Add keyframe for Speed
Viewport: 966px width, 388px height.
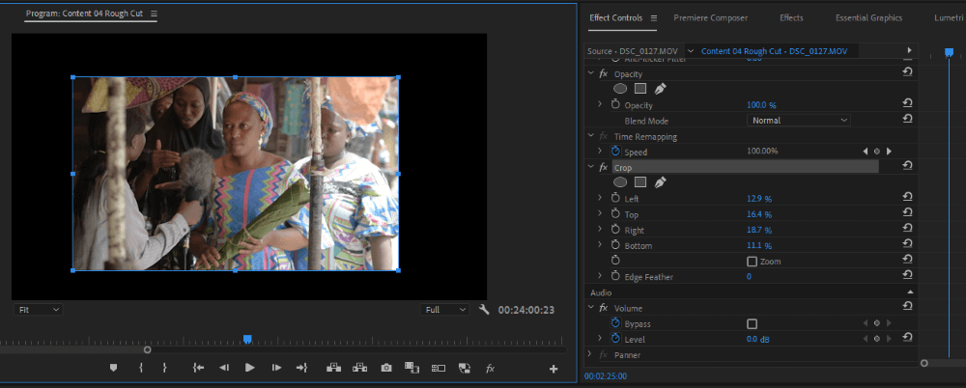877,151
